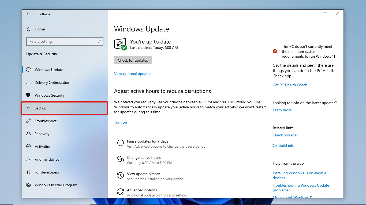The image size is (366, 205).
Task: Click the Troubleshoot wrench icon
Action: (x=28, y=121)
